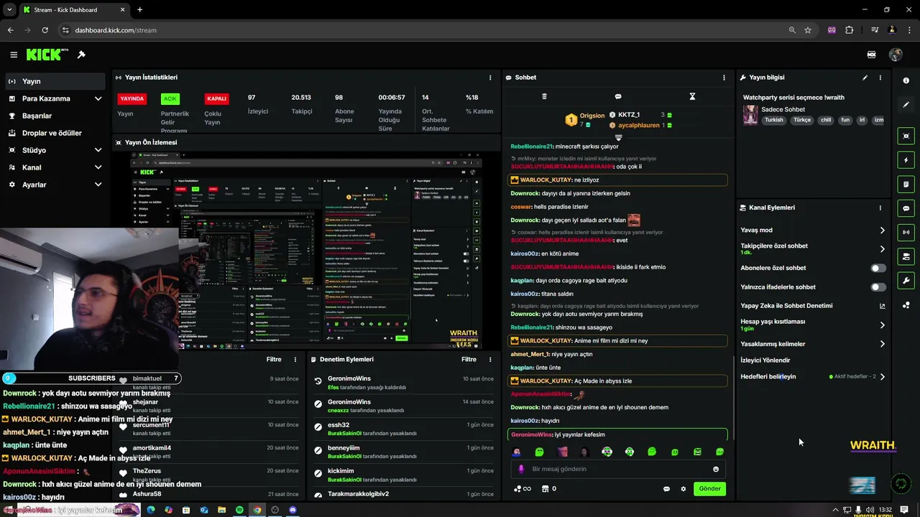Open Yayın bilgisi three-dot options menu
The image size is (920, 517).
880,78
